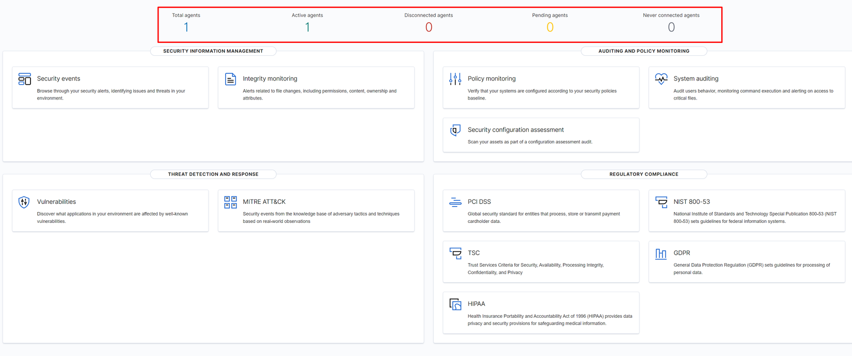Viewport: 852px width, 356px height.
Task: Click the Regulatory Compliance heading
Action: [x=644, y=174]
